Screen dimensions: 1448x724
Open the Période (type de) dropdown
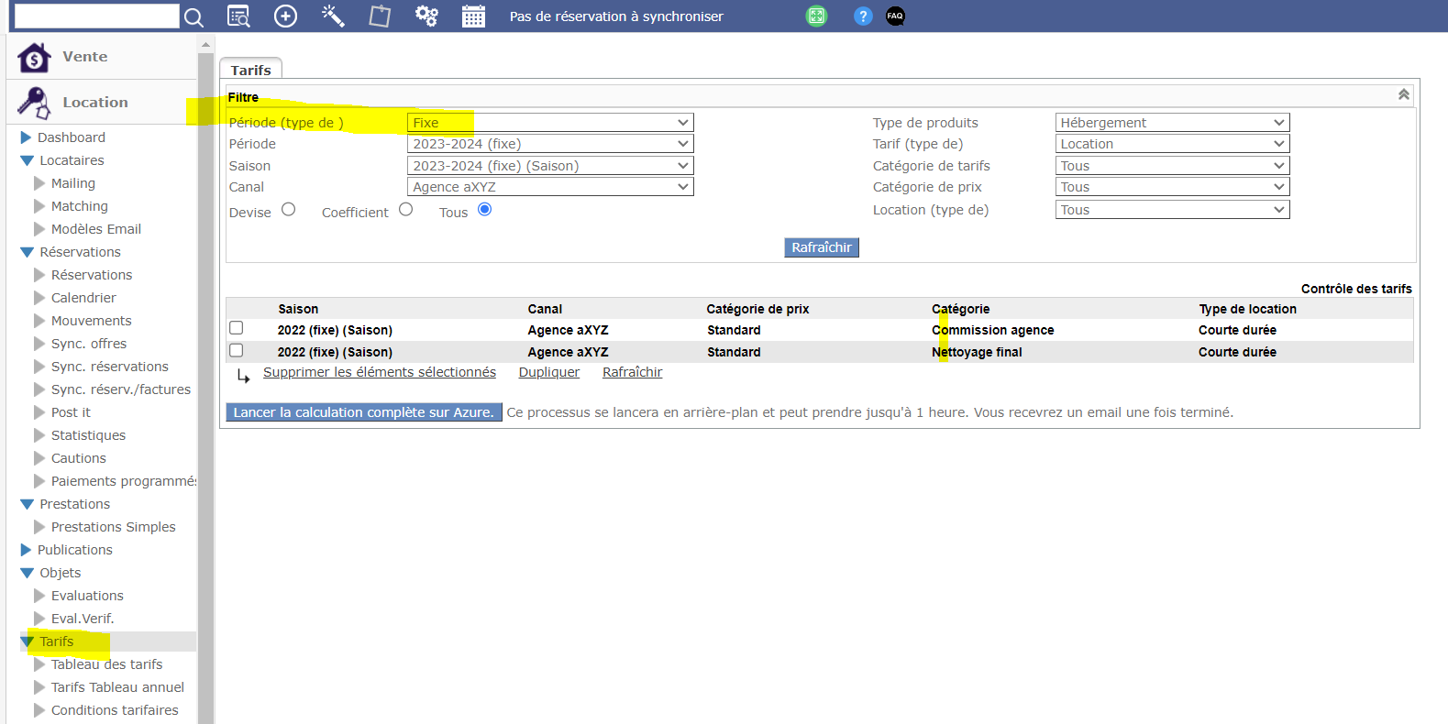pos(550,123)
